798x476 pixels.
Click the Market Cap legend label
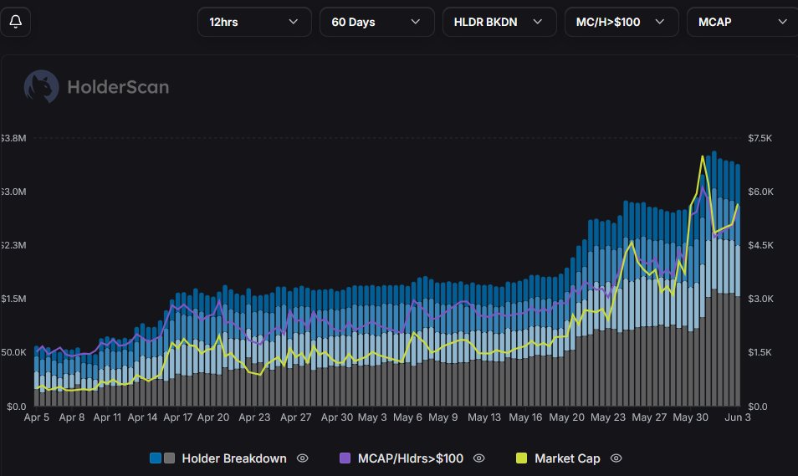point(567,458)
